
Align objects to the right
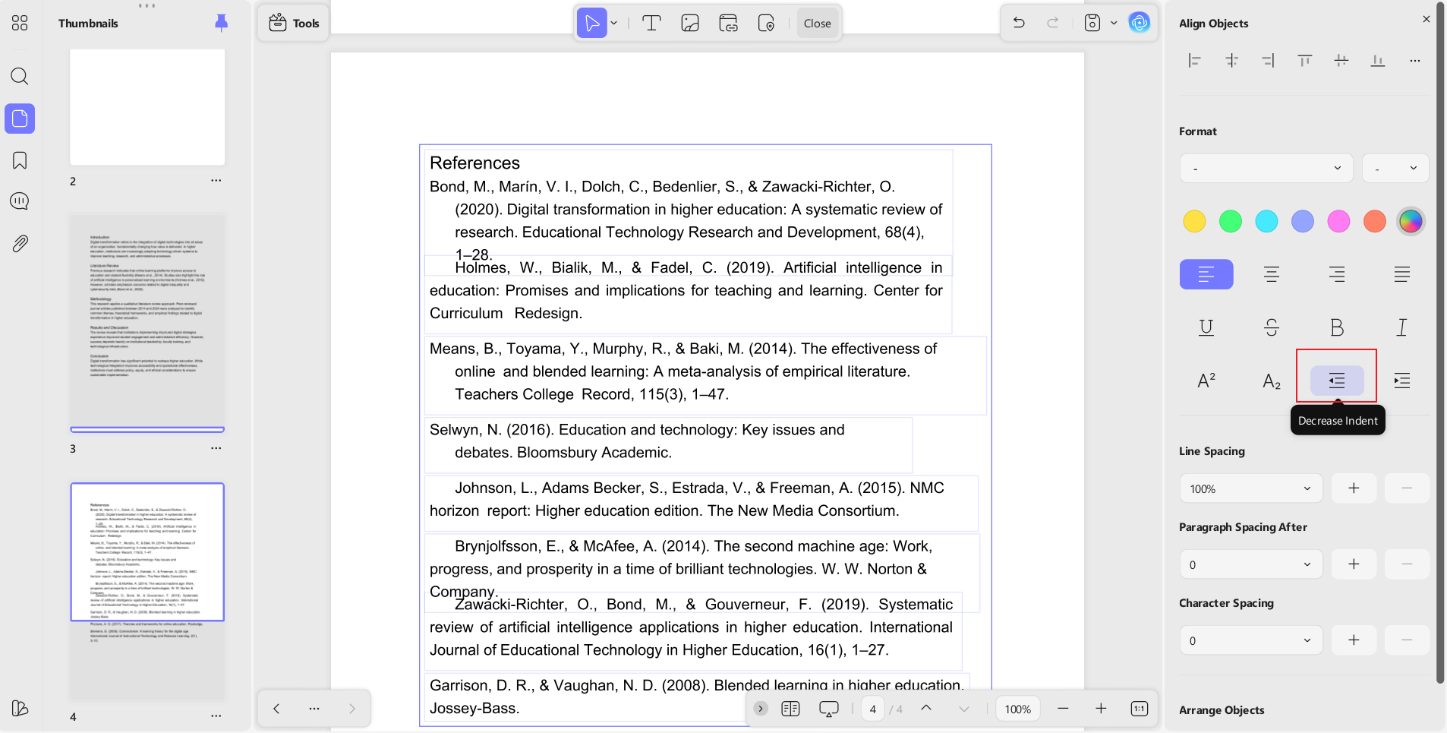[x=1268, y=61]
